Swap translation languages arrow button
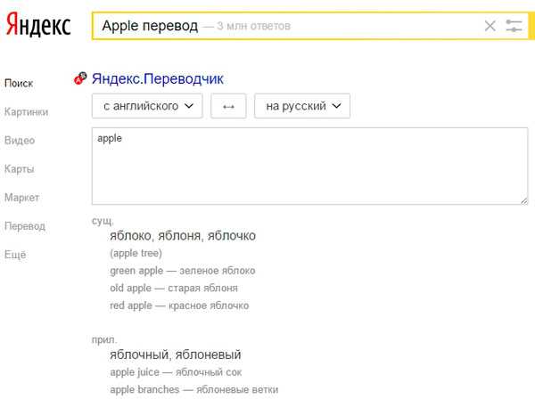The height and width of the screenshot is (399, 535). 228,106
